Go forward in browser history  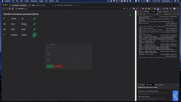pos(7,8)
